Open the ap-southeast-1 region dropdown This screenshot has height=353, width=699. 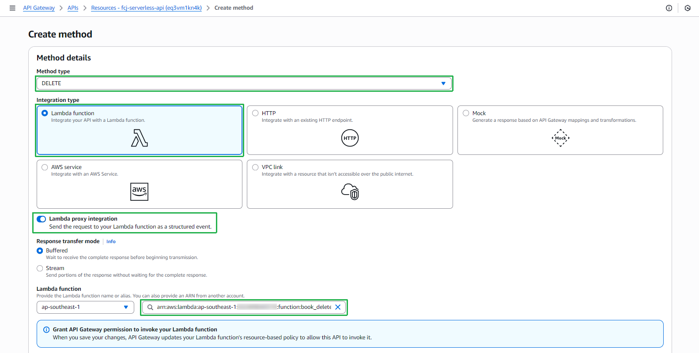[85, 307]
